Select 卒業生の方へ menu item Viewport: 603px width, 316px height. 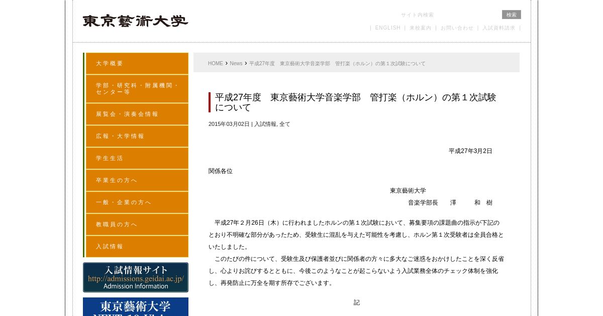[x=137, y=181]
